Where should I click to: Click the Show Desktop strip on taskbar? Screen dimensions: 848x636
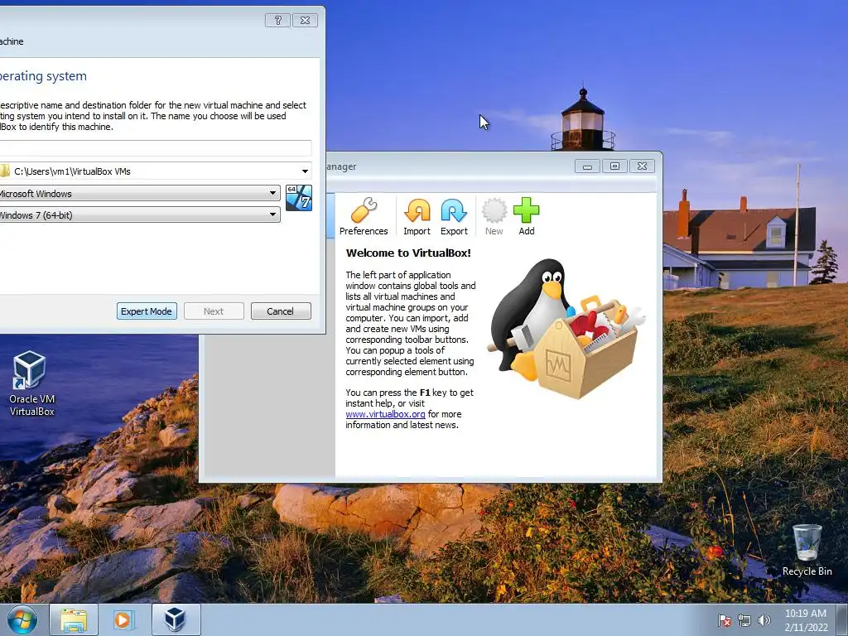click(x=842, y=619)
